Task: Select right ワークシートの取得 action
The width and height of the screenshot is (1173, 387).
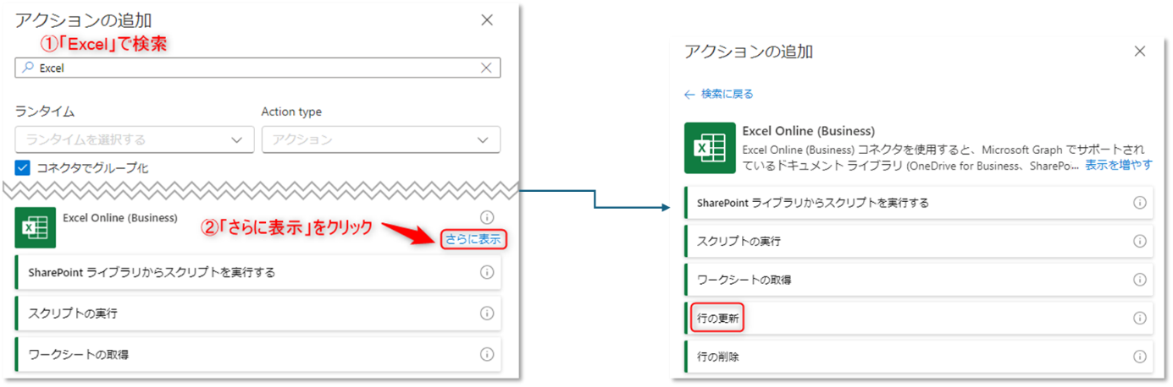Action: [x=918, y=280]
